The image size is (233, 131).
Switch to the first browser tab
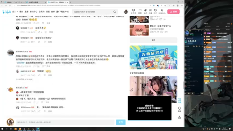(x=14, y=2)
